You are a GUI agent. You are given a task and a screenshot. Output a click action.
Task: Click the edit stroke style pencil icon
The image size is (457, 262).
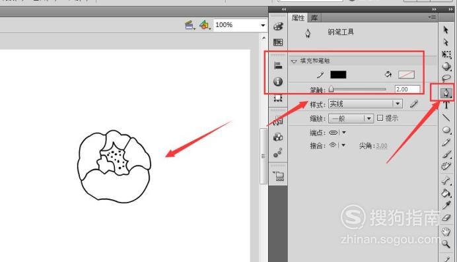(414, 104)
